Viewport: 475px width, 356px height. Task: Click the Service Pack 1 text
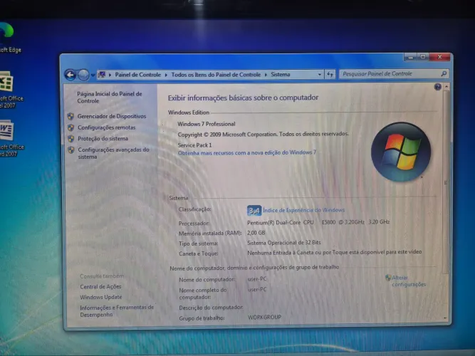[194, 145]
